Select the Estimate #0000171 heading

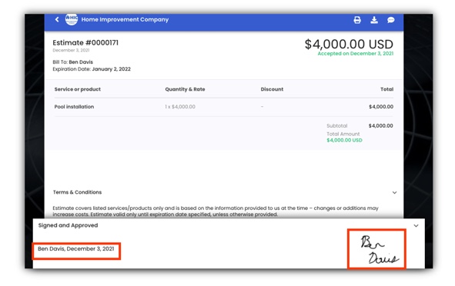(85, 42)
